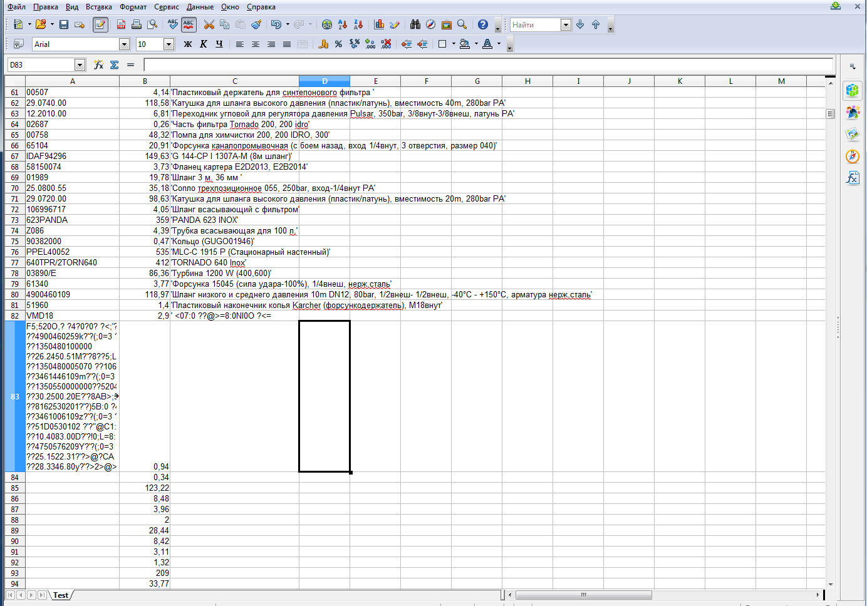Screen dimensions: 867x606
Task: Open font size 10 dropdown
Action: click(x=169, y=44)
